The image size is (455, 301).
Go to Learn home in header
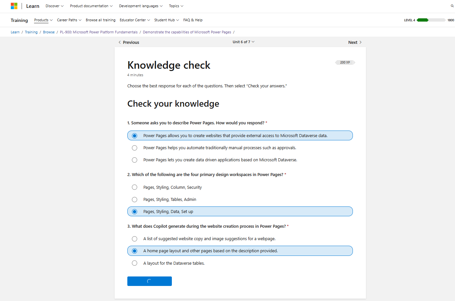[33, 6]
